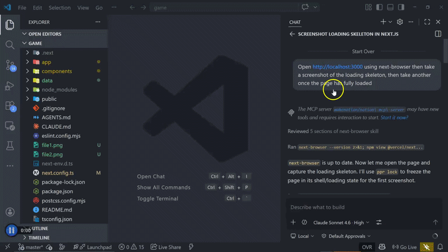Close the chat panel
This screenshot has height=252, width=448.
click(438, 22)
